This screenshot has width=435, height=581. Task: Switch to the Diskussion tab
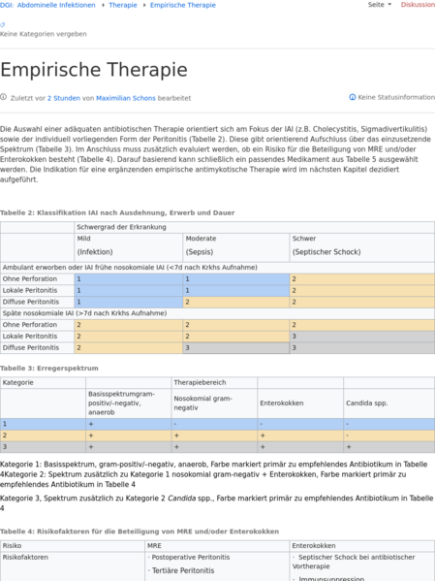point(418,5)
